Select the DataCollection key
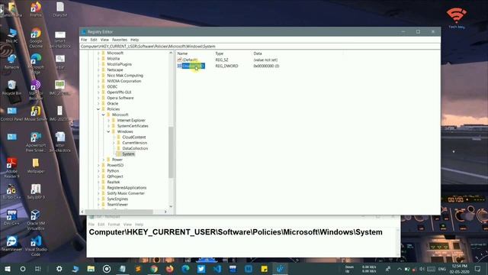 135,148
